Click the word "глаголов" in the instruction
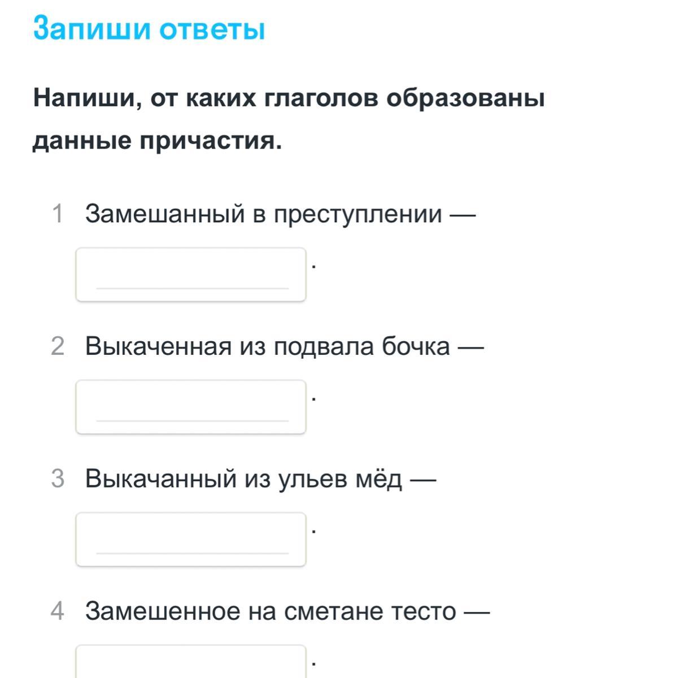The width and height of the screenshot is (676, 678). (x=321, y=98)
